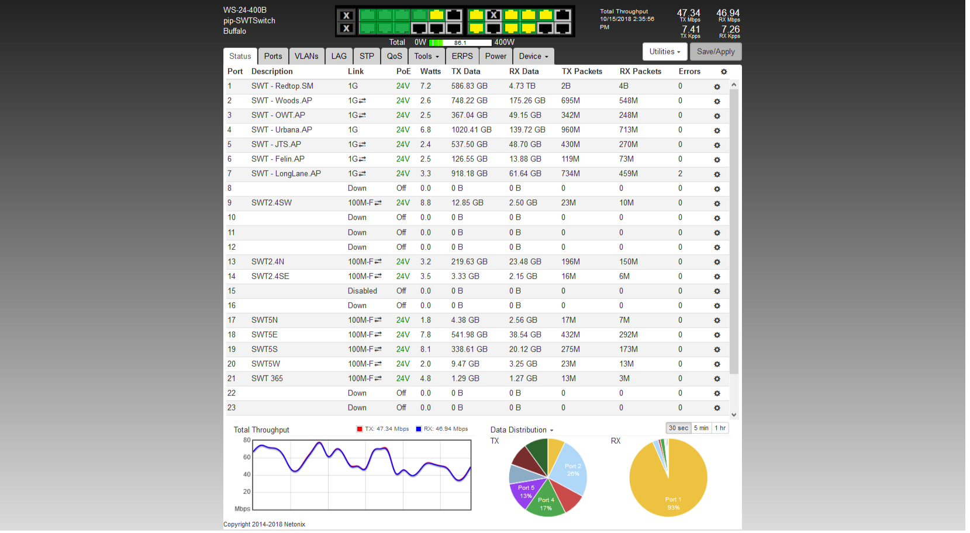Click the port table scrollbar down arrow
Image resolution: width=970 pixels, height=533 pixels.
pos(734,415)
